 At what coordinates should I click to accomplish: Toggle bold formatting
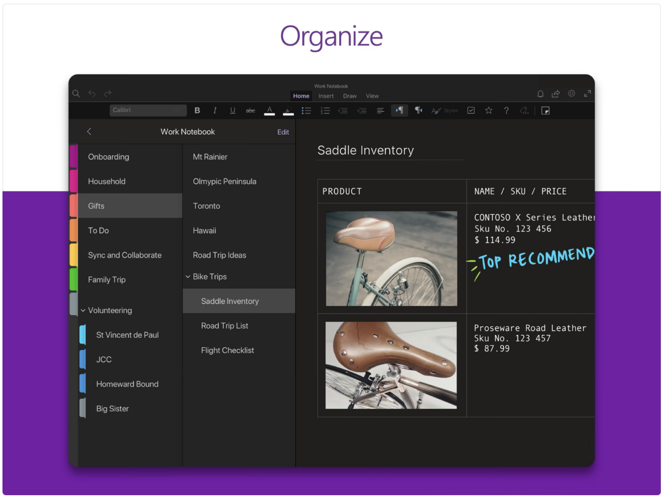[x=197, y=110]
